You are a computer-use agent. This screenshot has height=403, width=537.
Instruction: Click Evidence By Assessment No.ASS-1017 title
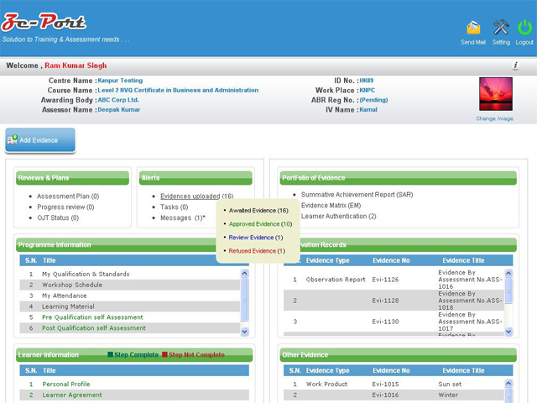tap(470, 322)
